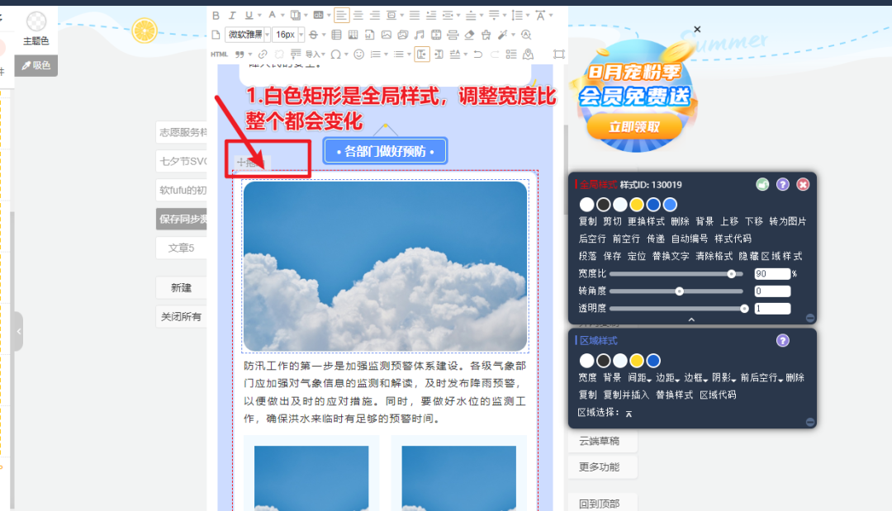Toggle fullscreen editor icon

(558, 54)
